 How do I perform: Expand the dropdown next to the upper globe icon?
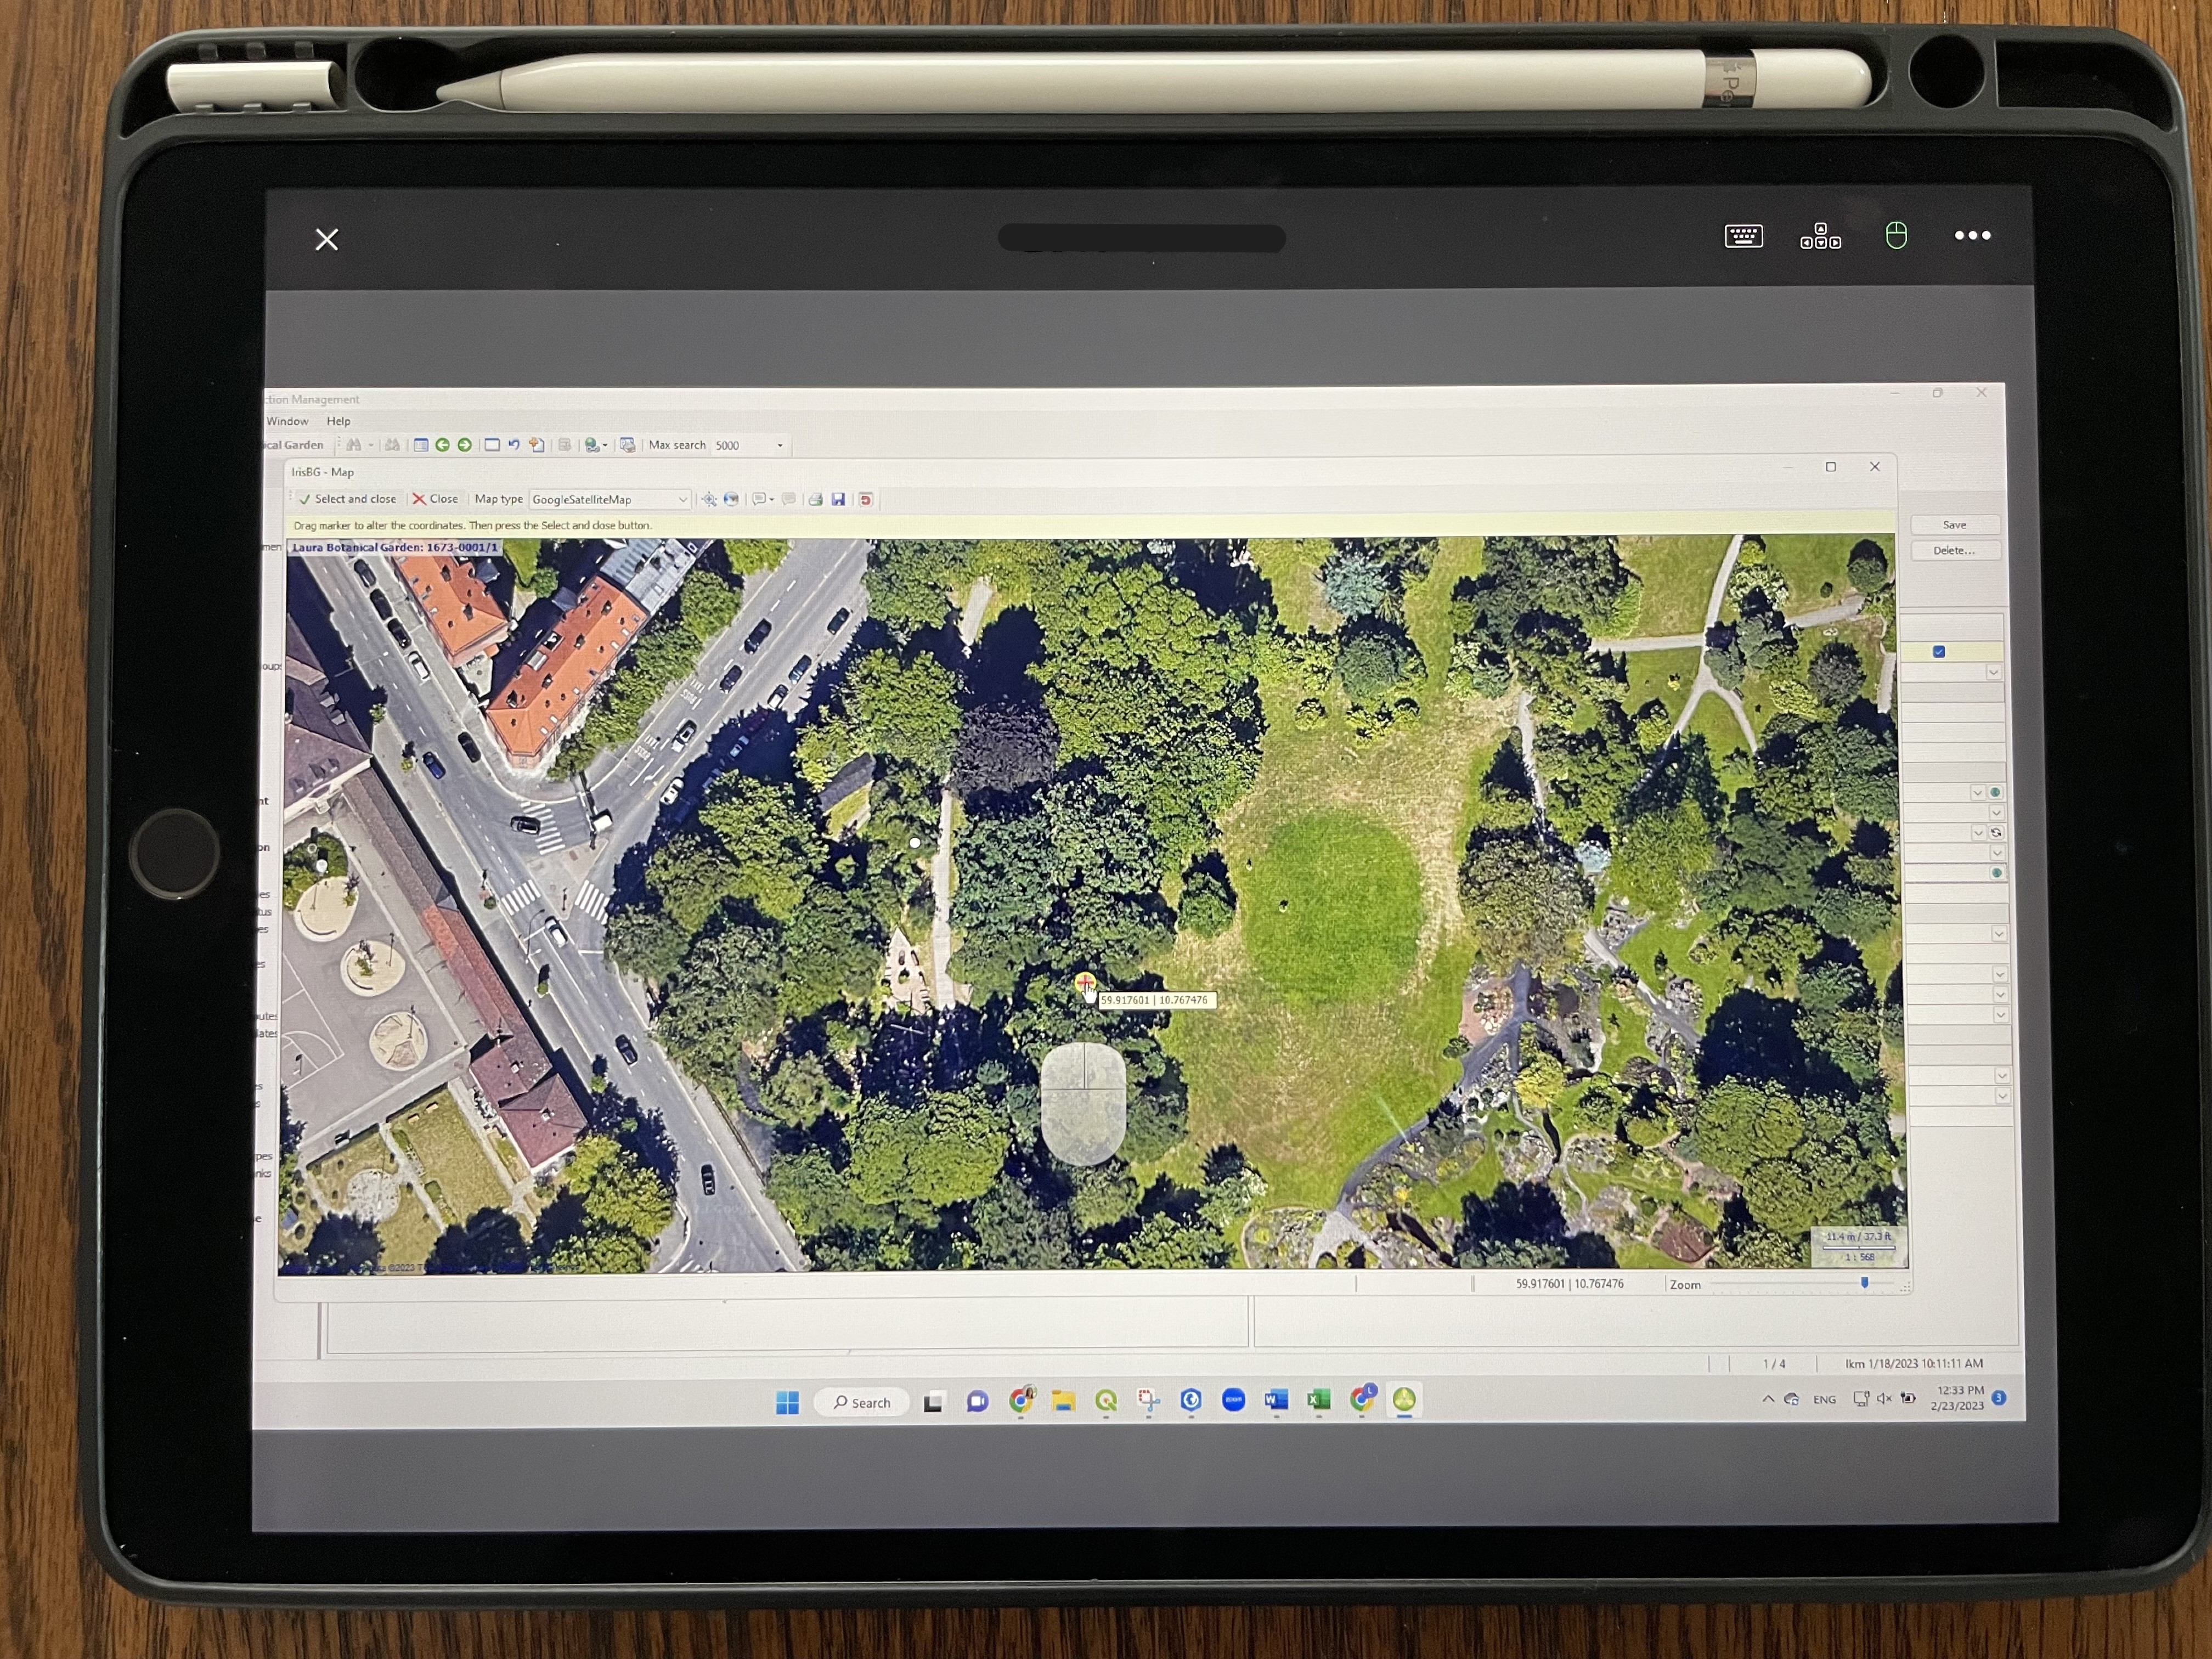point(1977,792)
